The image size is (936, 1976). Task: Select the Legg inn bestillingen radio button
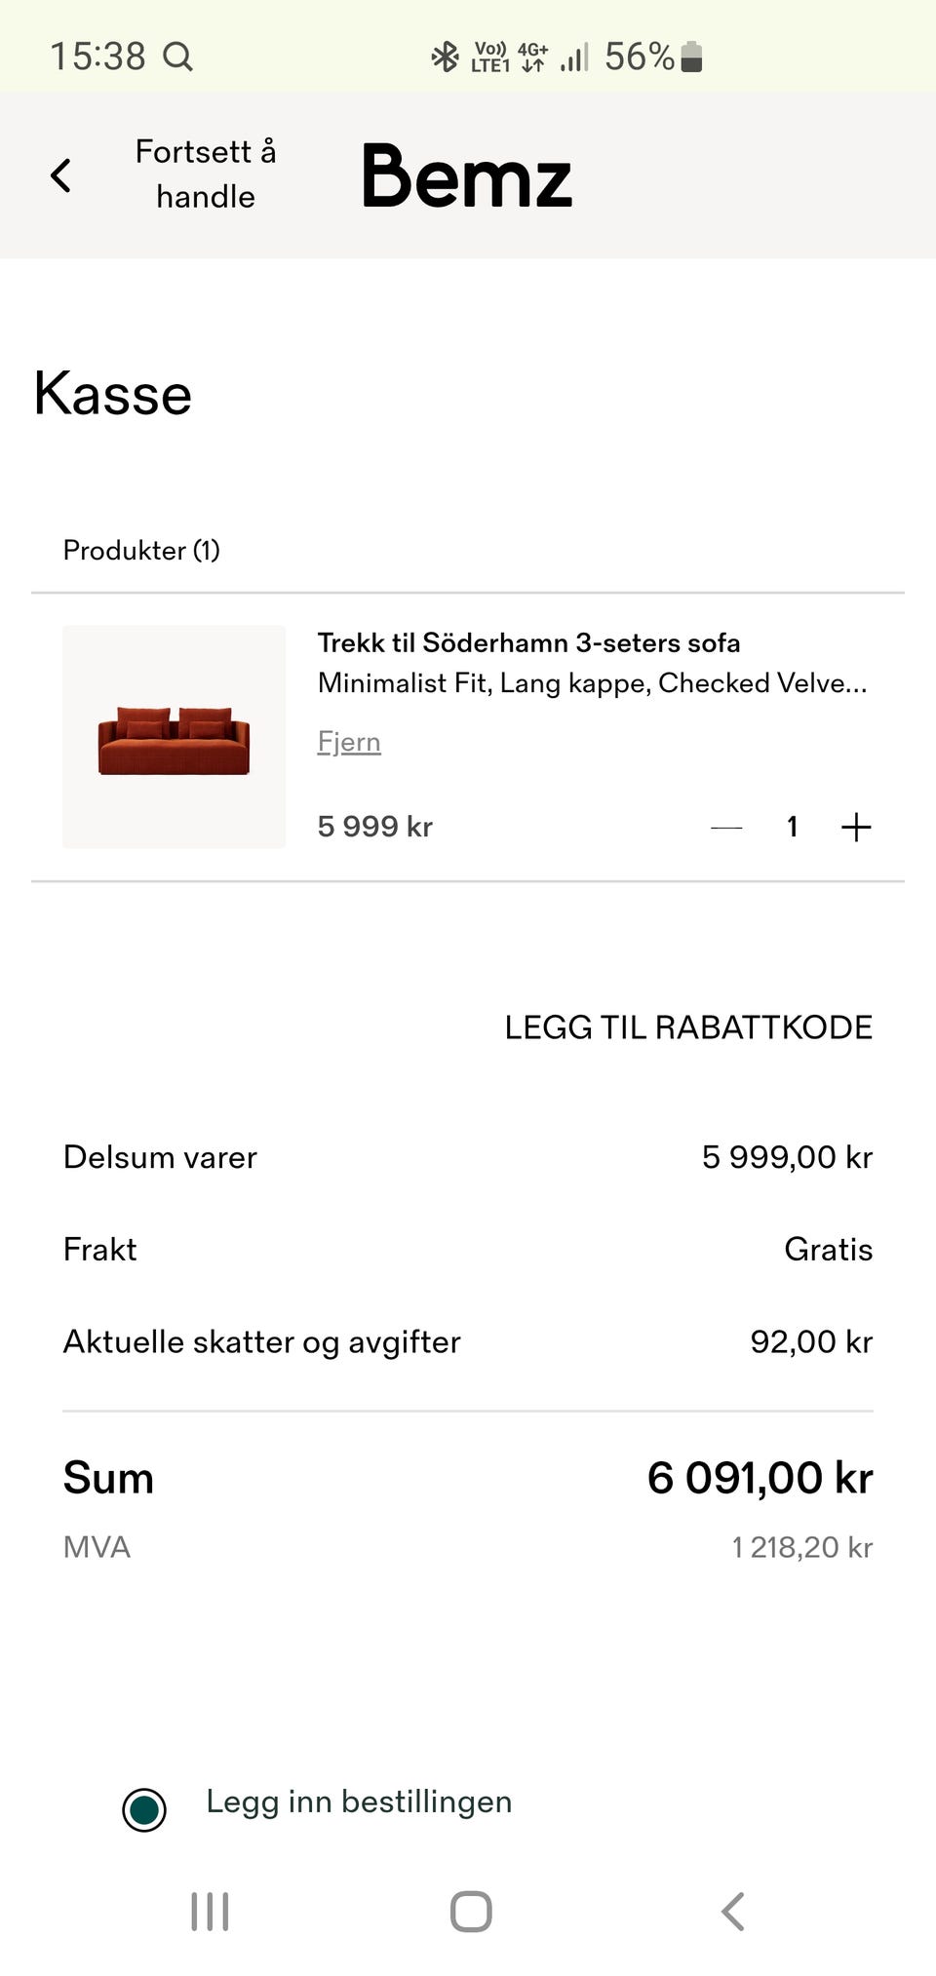click(x=144, y=1810)
